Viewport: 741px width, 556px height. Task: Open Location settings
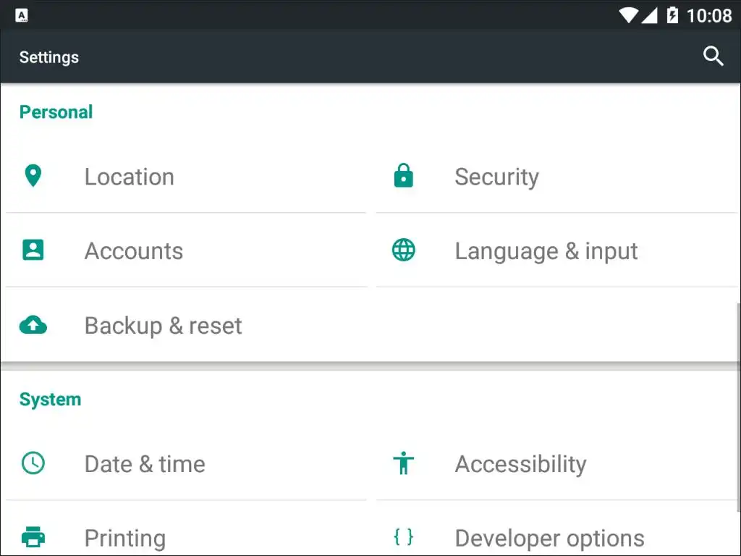130,177
